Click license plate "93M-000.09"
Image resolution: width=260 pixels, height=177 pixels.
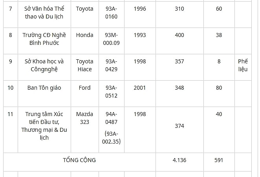112,39
